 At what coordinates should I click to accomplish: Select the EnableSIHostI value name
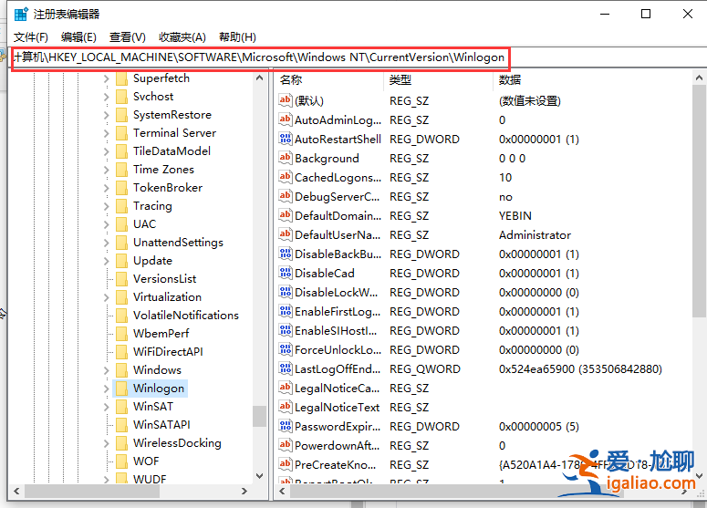point(336,331)
